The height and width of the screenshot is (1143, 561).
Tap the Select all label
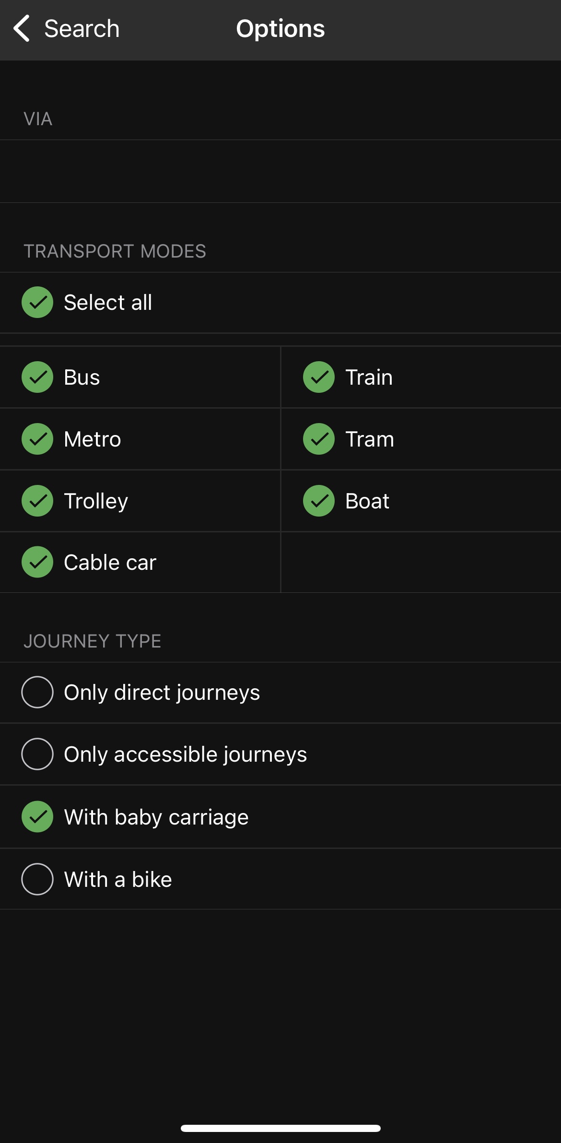[108, 303]
